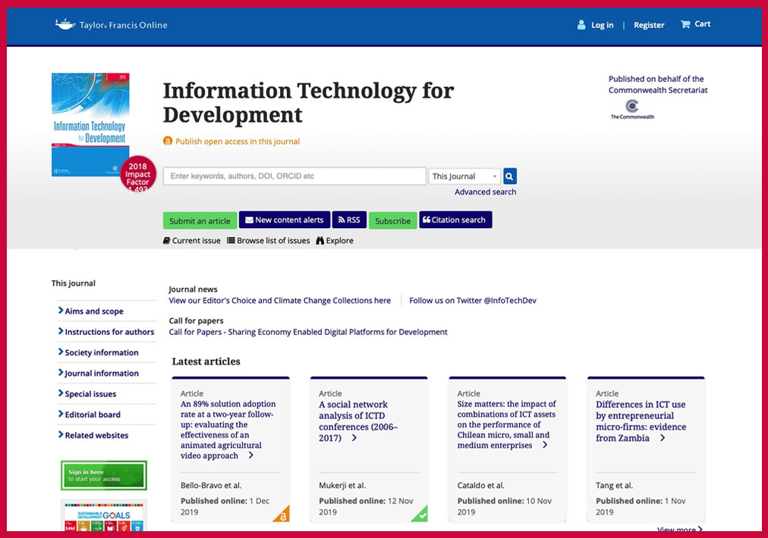Viewport: 768px width, 538px height.
Task: Open Sharing Economy call for papers link
Action: point(308,332)
